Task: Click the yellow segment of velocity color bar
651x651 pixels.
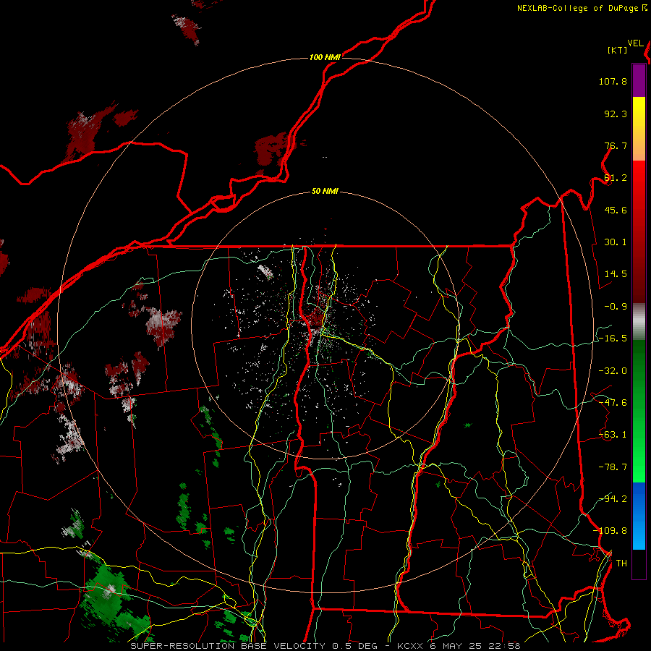Action: point(639,113)
